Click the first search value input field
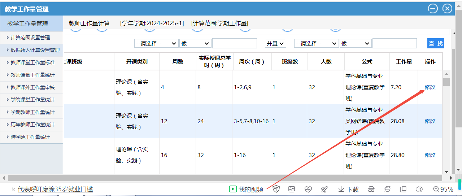This screenshot has height=196, width=462. [234, 43]
